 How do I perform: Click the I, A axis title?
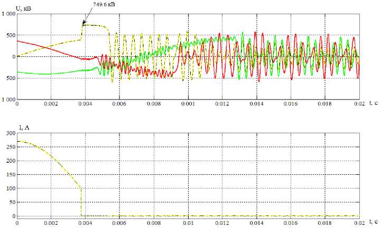[24, 127]
